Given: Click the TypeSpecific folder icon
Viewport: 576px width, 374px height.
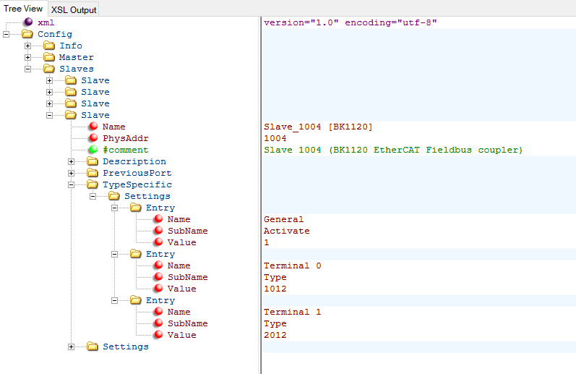Looking at the screenshot, I should click(x=93, y=184).
